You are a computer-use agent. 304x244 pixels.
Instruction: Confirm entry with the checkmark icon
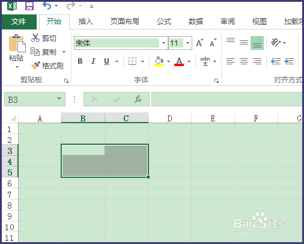117,99
